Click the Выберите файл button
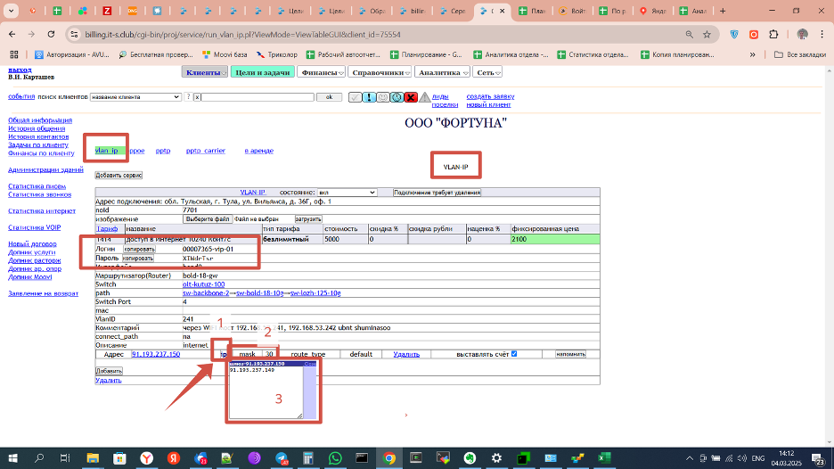 208,219
